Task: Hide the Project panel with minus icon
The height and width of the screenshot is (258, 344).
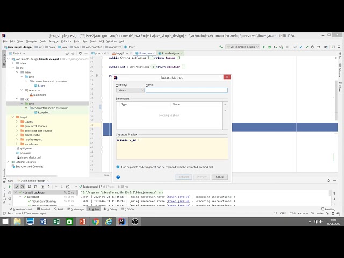Action: [x=86, y=53]
